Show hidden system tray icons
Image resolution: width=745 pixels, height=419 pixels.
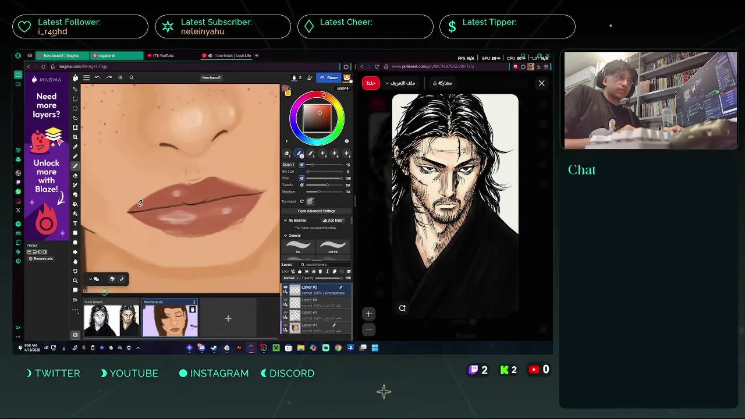point(138,347)
